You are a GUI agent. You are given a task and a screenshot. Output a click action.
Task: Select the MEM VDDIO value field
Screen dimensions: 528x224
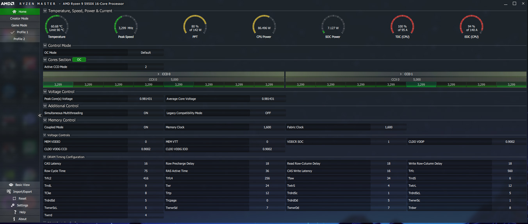(x=146, y=142)
